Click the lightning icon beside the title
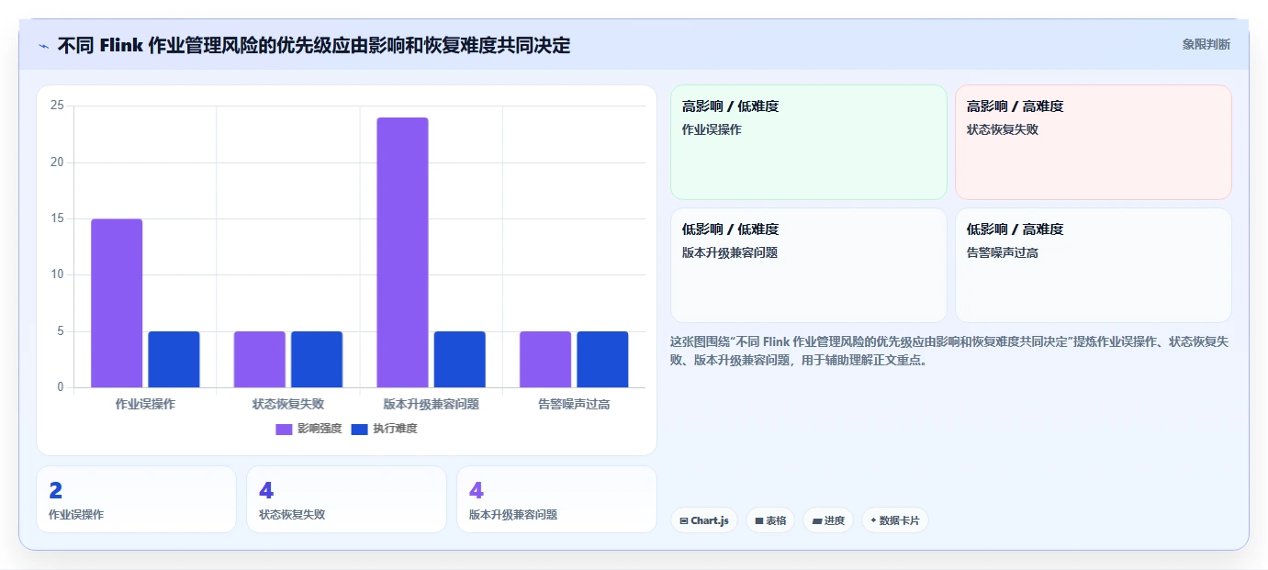This screenshot has height=570, width=1268. tap(43, 45)
